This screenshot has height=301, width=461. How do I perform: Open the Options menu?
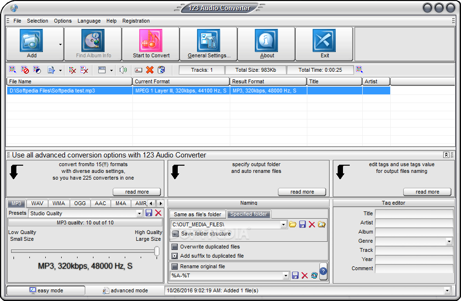(x=63, y=21)
